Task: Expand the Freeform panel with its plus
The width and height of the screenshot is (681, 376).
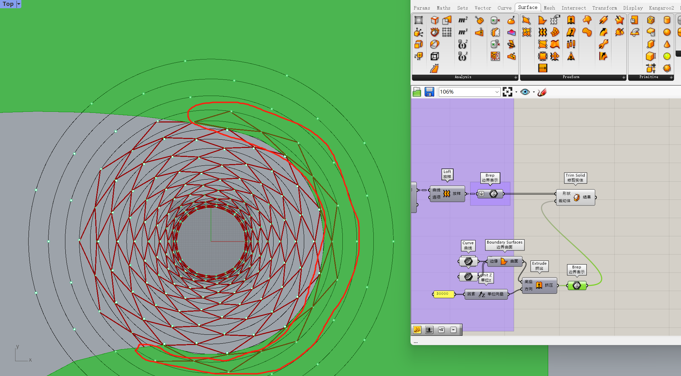Action: point(624,77)
